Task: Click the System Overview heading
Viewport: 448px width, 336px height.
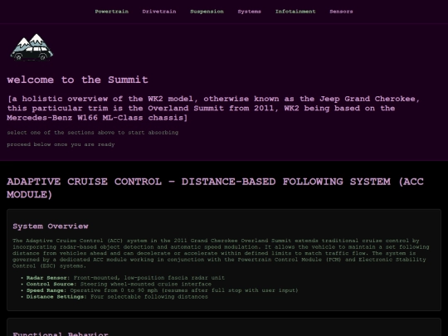Action: coord(51,226)
